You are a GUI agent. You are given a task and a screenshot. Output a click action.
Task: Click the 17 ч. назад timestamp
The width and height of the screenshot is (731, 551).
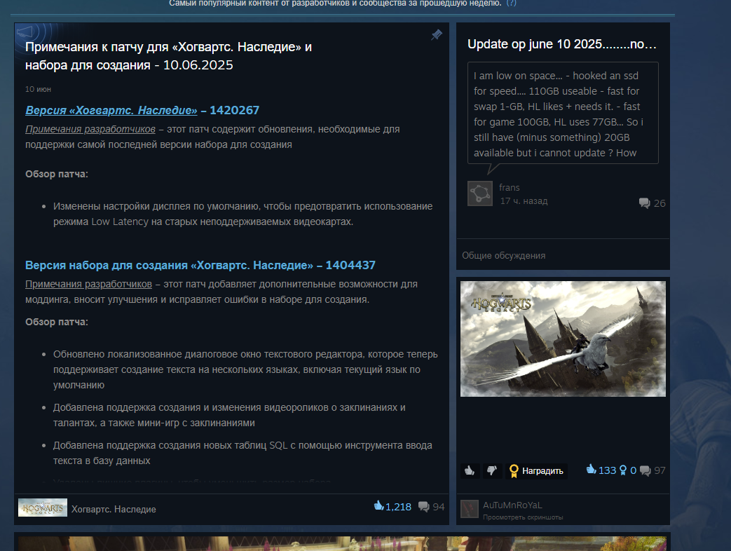[x=524, y=201]
